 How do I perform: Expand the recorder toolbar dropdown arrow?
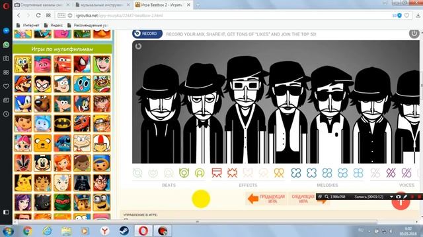391,197
